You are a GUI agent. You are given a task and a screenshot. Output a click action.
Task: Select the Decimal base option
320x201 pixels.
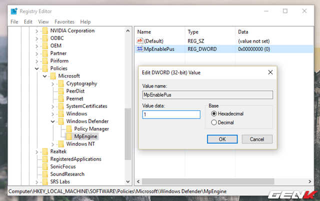point(222,122)
